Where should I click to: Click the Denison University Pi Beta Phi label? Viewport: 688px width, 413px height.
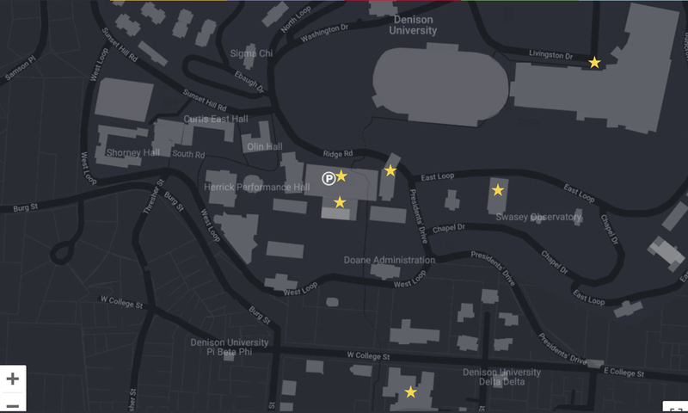click(x=229, y=347)
